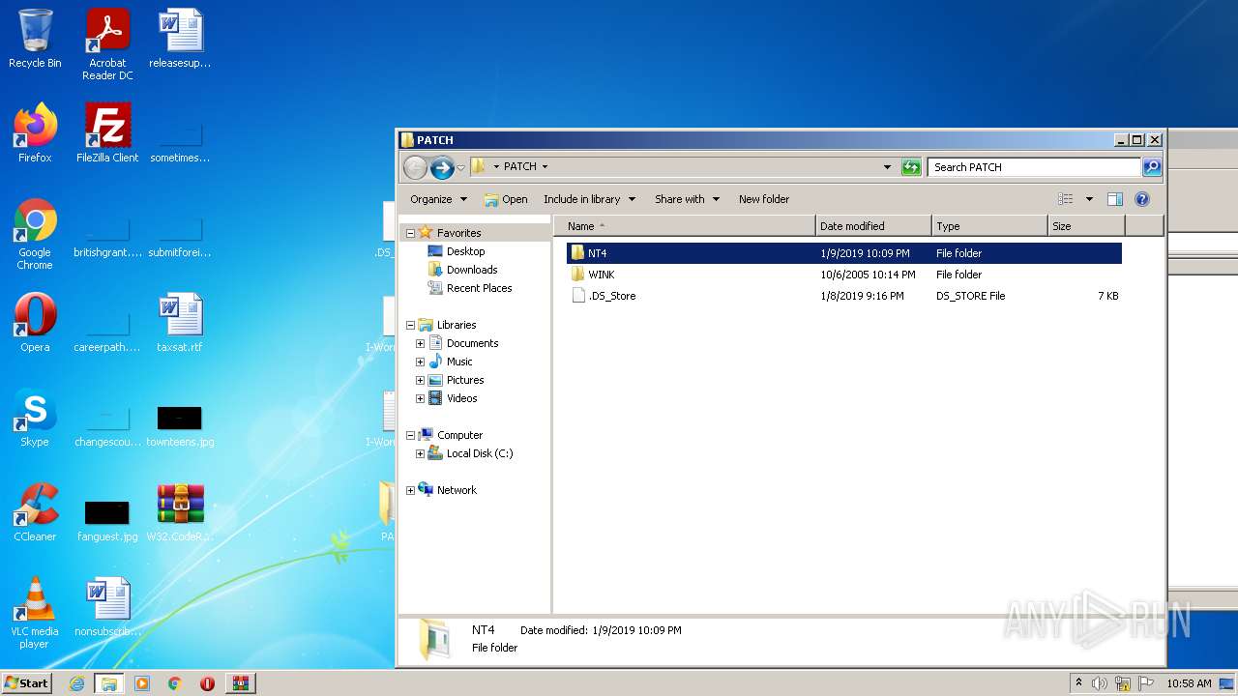Open Downloads in Favorites
This screenshot has height=696, width=1238.
click(471, 270)
